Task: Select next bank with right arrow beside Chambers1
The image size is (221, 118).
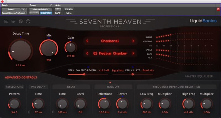Action: tap(133, 41)
